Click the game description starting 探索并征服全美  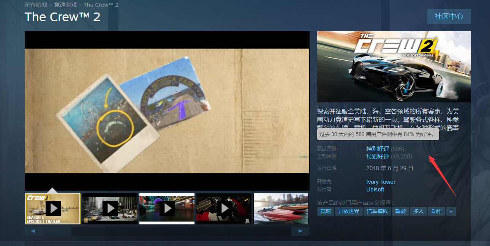388,119
